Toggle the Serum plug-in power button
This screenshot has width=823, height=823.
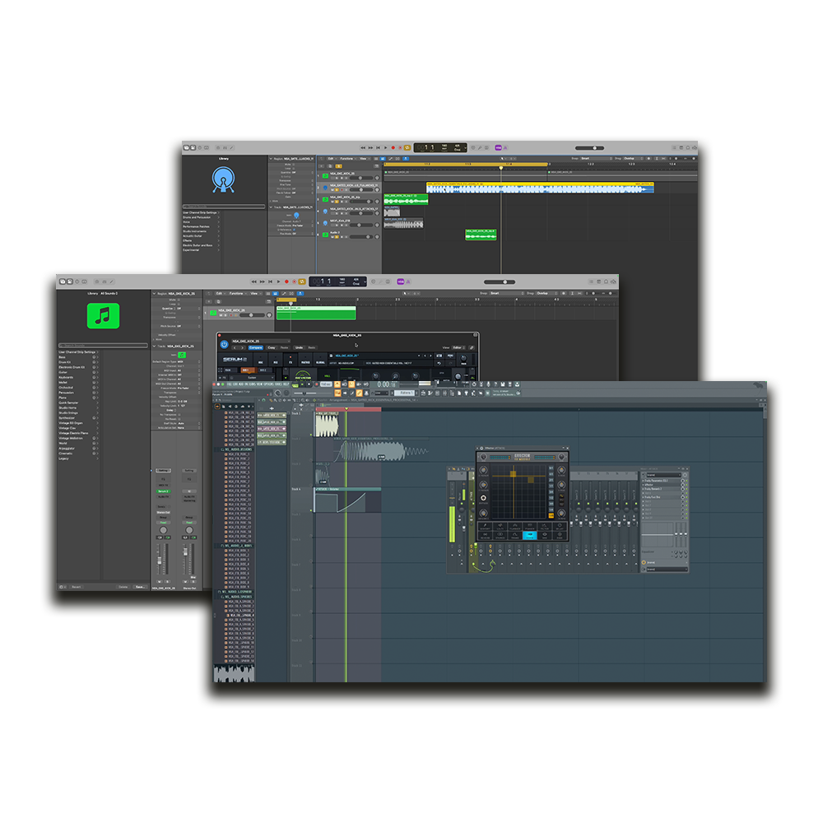click(224, 344)
